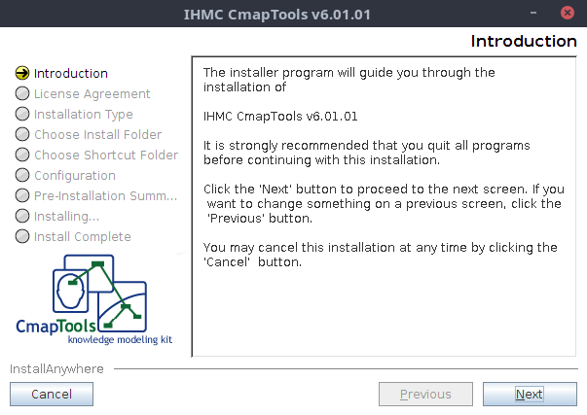Click the Install Complete step bullet icon
Image resolution: width=587 pixels, height=415 pixels.
[x=22, y=236]
